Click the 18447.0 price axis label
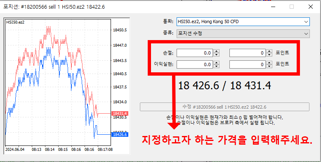Image resolution: width=321 pixels, height=162 pixels. click(x=120, y=45)
